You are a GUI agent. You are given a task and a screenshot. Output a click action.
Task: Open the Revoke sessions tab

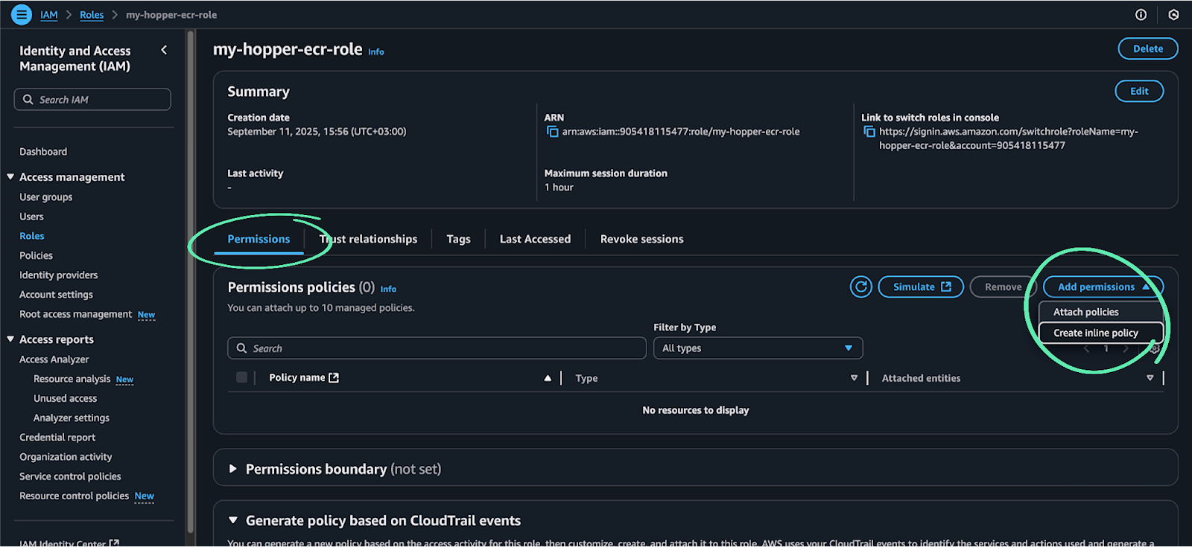(x=641, y=239)
